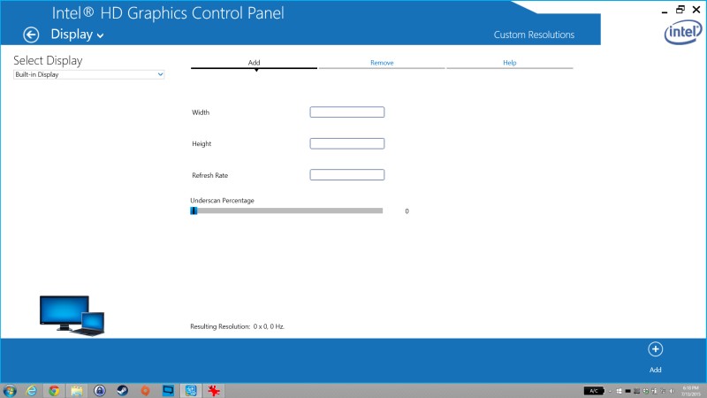Click the A/C battery indicator
The height and width of the screenshot is (398, 707).
click(x=594, y=391)
